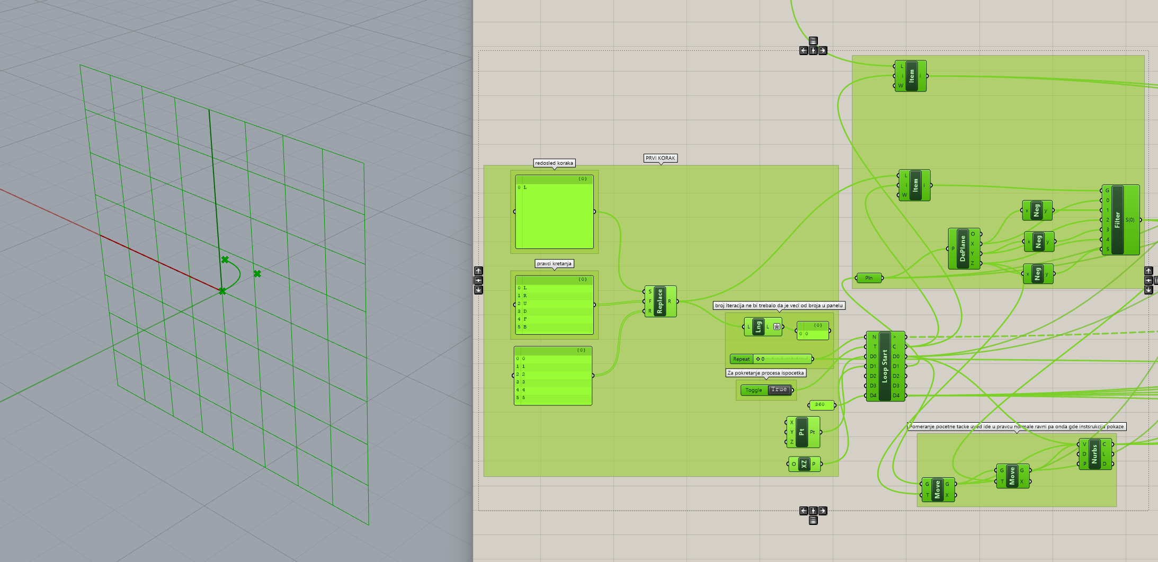Viewport: 1158px width, 562px height.
Task: Click the PRVI KORAK group label
Action: click(x=660, y=158)
